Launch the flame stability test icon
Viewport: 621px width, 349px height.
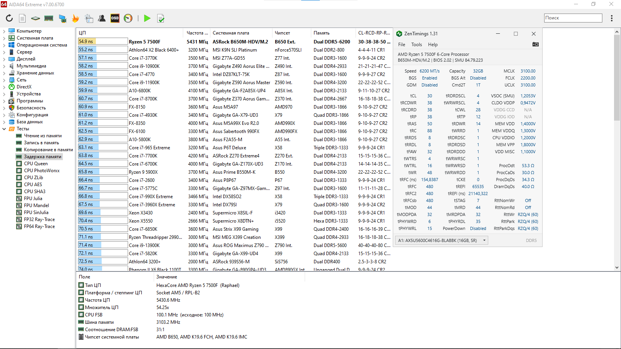[x=75, y=18]
